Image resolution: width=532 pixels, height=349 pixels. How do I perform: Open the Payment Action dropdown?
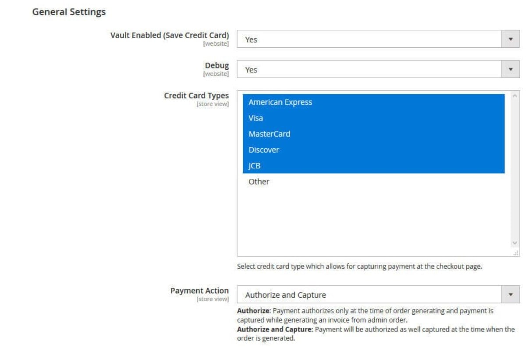coord(378,295)
